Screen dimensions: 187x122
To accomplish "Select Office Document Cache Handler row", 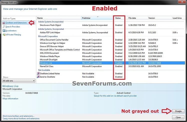I will click(112, 40).
